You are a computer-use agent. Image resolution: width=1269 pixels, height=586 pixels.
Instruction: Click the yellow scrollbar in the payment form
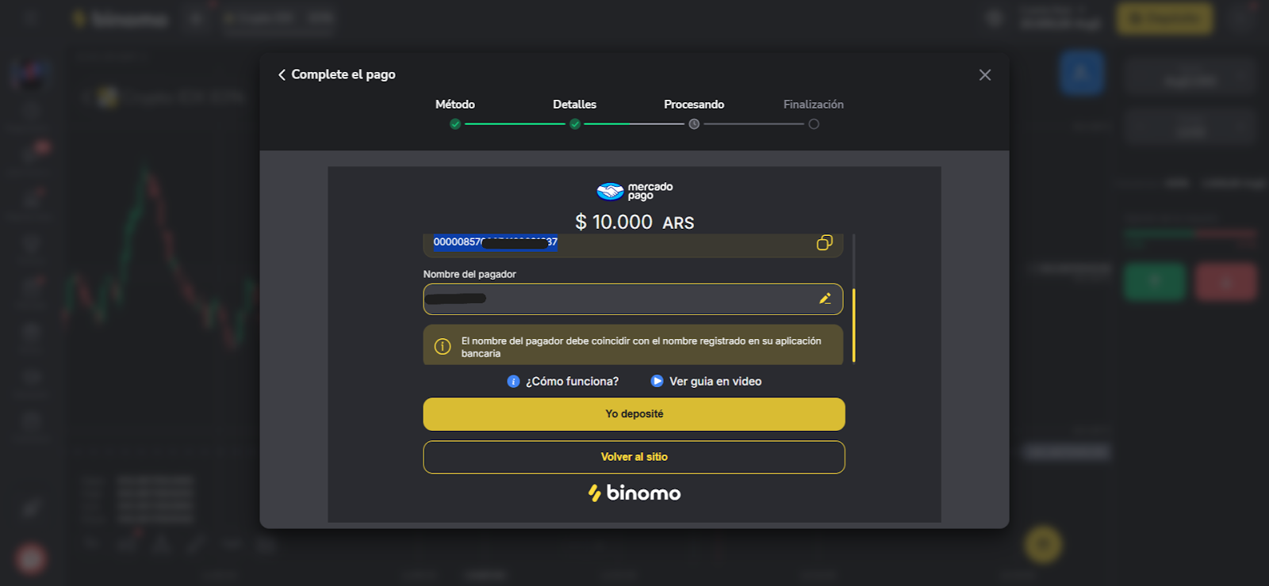pos(853,325)
